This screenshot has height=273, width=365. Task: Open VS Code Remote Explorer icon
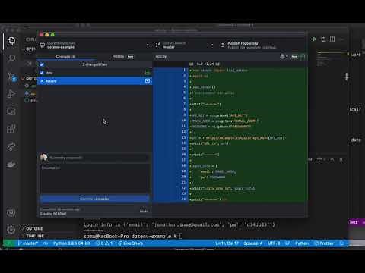coord(11,111)
